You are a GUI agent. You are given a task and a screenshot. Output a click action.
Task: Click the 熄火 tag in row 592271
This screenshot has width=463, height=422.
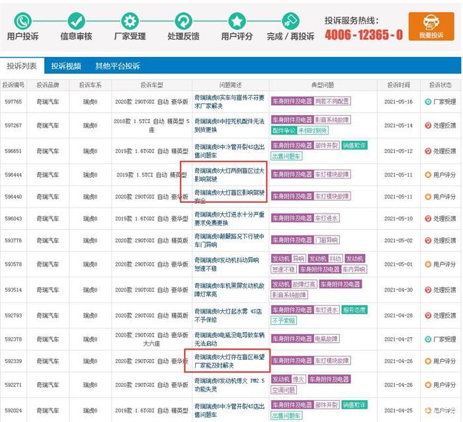[x=298, y=379]
